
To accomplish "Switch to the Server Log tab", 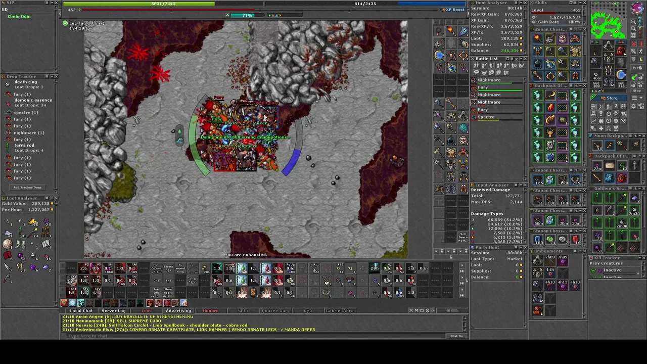I will pyautogui.click(x=113, y=310).
